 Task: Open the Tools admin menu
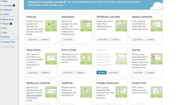click(4, 32)
